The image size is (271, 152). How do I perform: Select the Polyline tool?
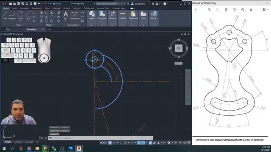(12, 15)
